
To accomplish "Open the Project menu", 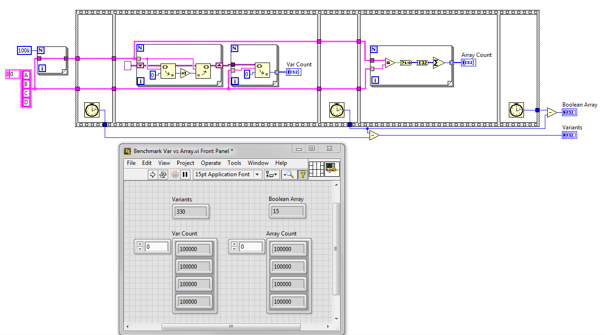I will click(x=186, y=163).
